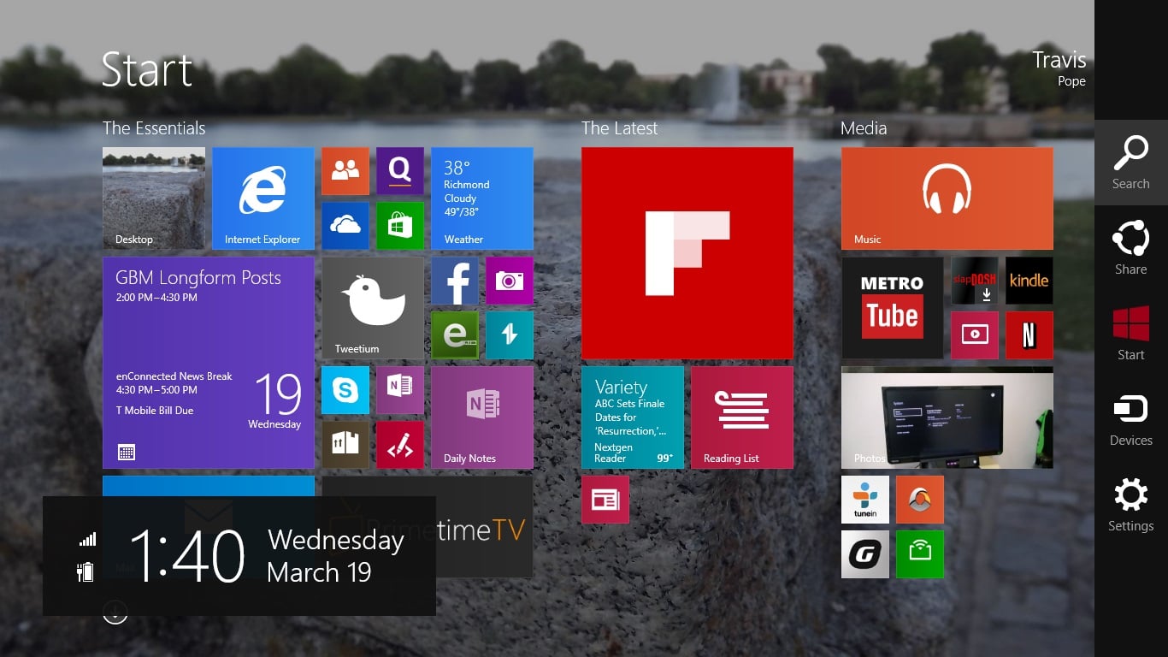Expand the Apps view with the down arrow
Image resolution: width=1168 pixels, height=657 pixels.
pos(115,612)
